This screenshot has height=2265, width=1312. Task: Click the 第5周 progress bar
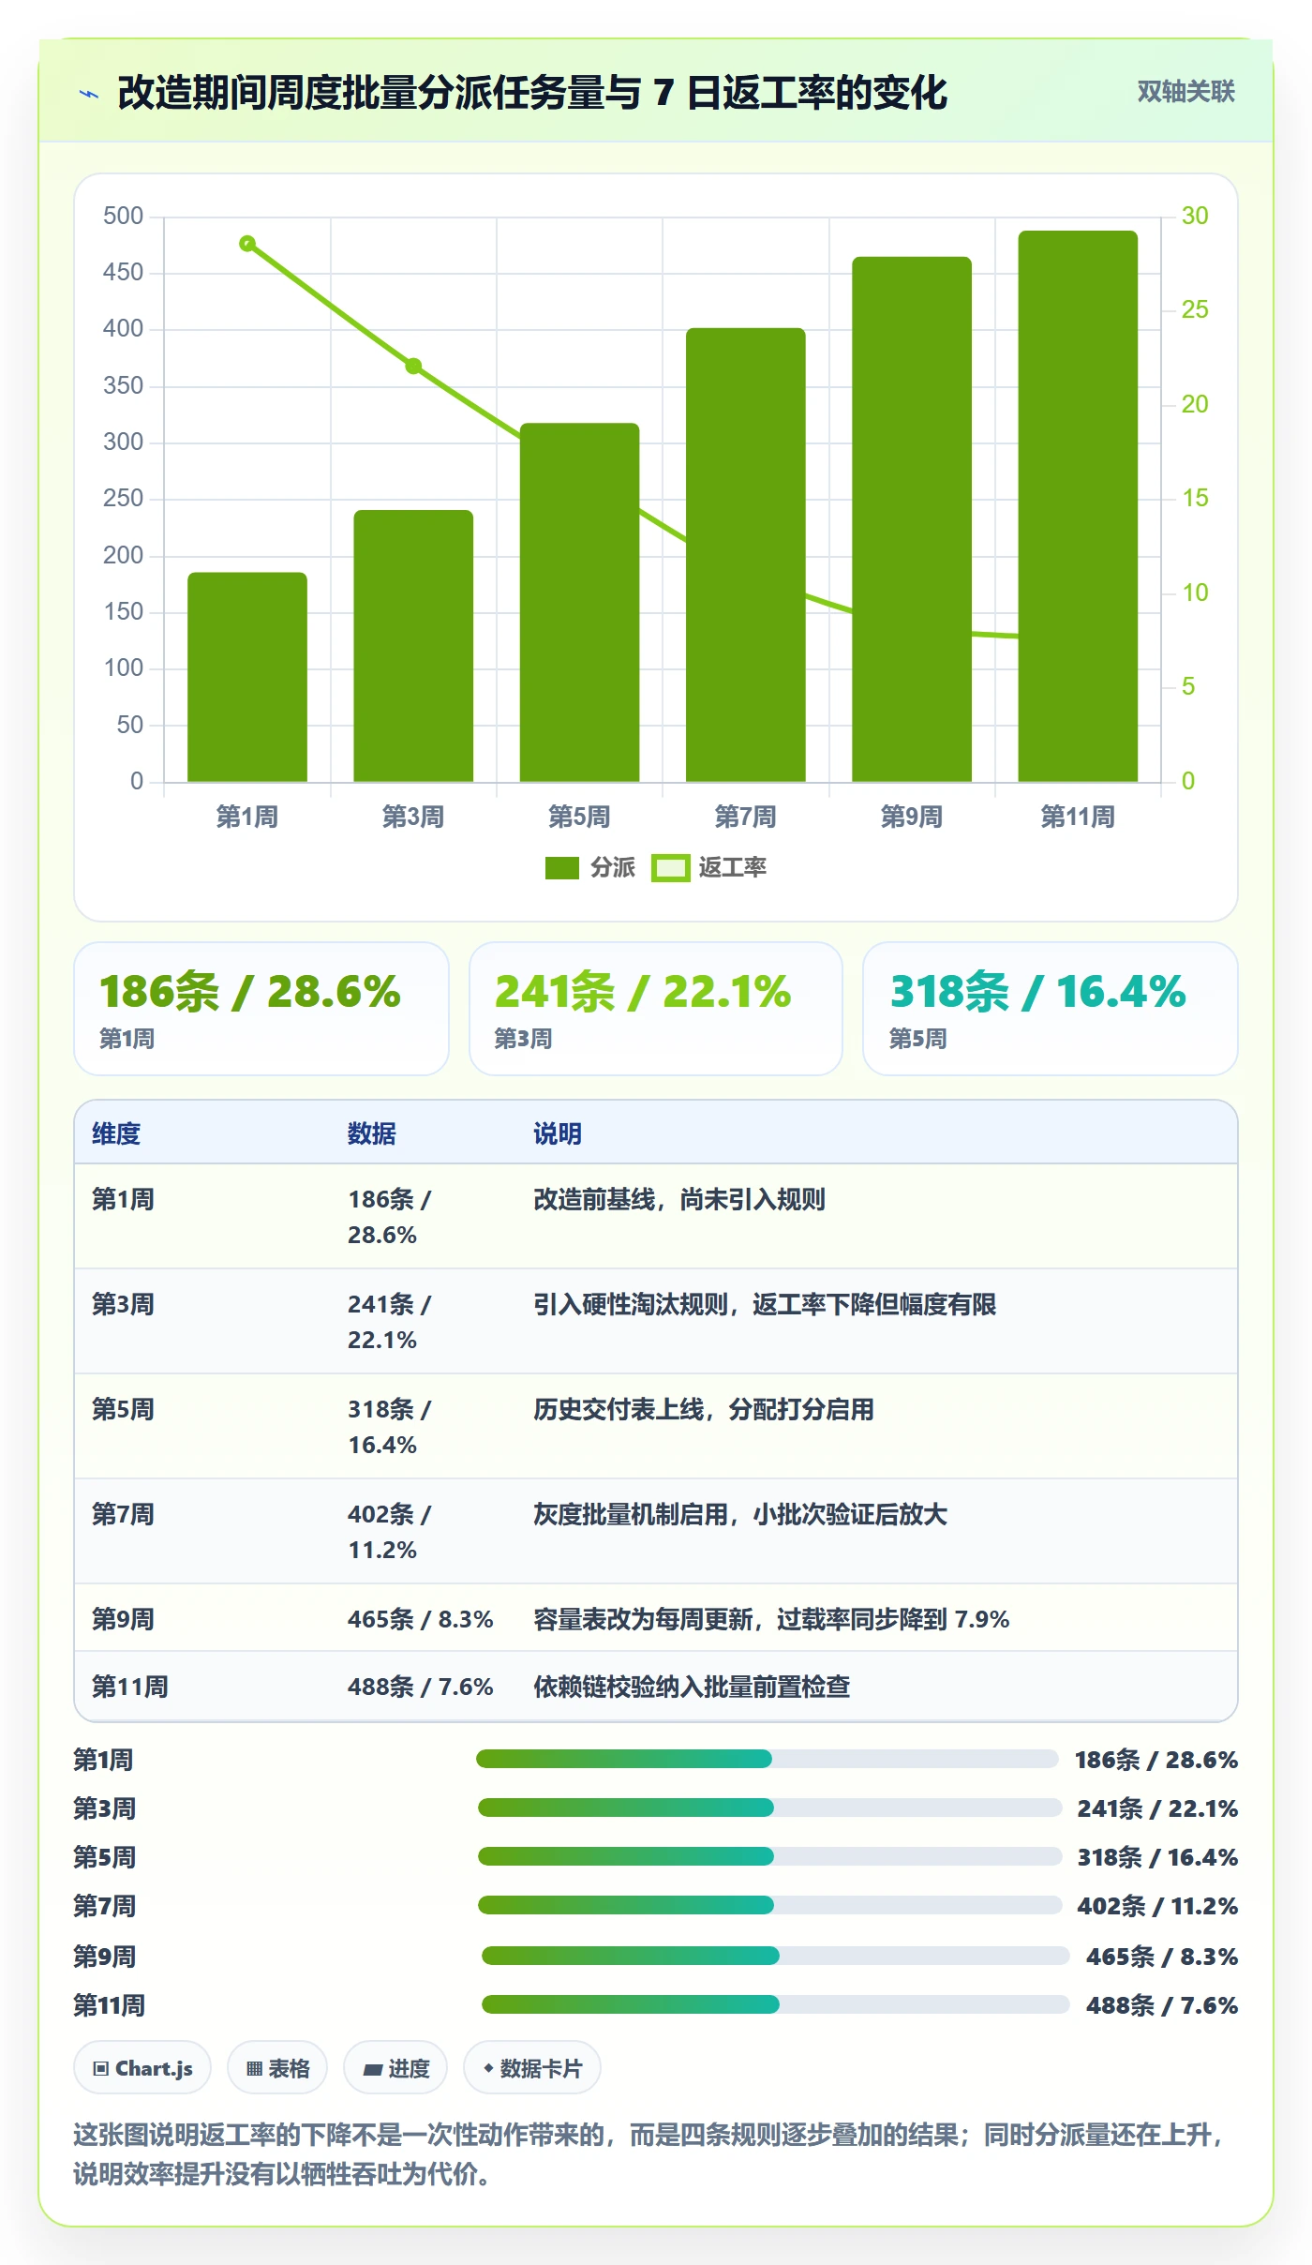click(x=769, y=1856)
